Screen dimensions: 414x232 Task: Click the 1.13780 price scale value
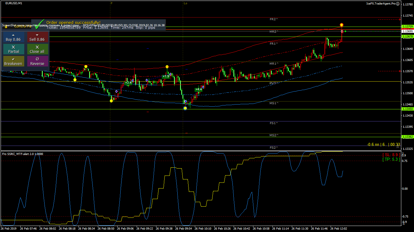click(x=407, y=4)
